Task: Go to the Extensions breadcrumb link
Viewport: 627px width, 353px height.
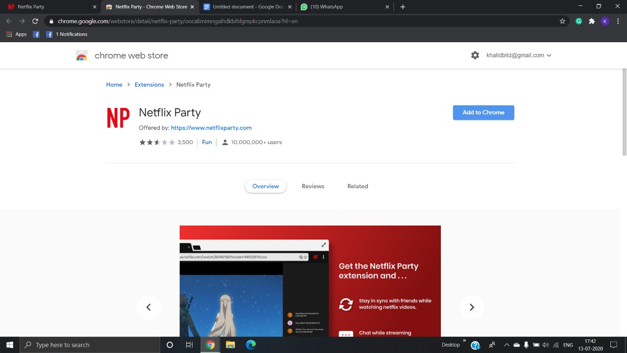Action: pyautogui.click(x=149, y=84)
